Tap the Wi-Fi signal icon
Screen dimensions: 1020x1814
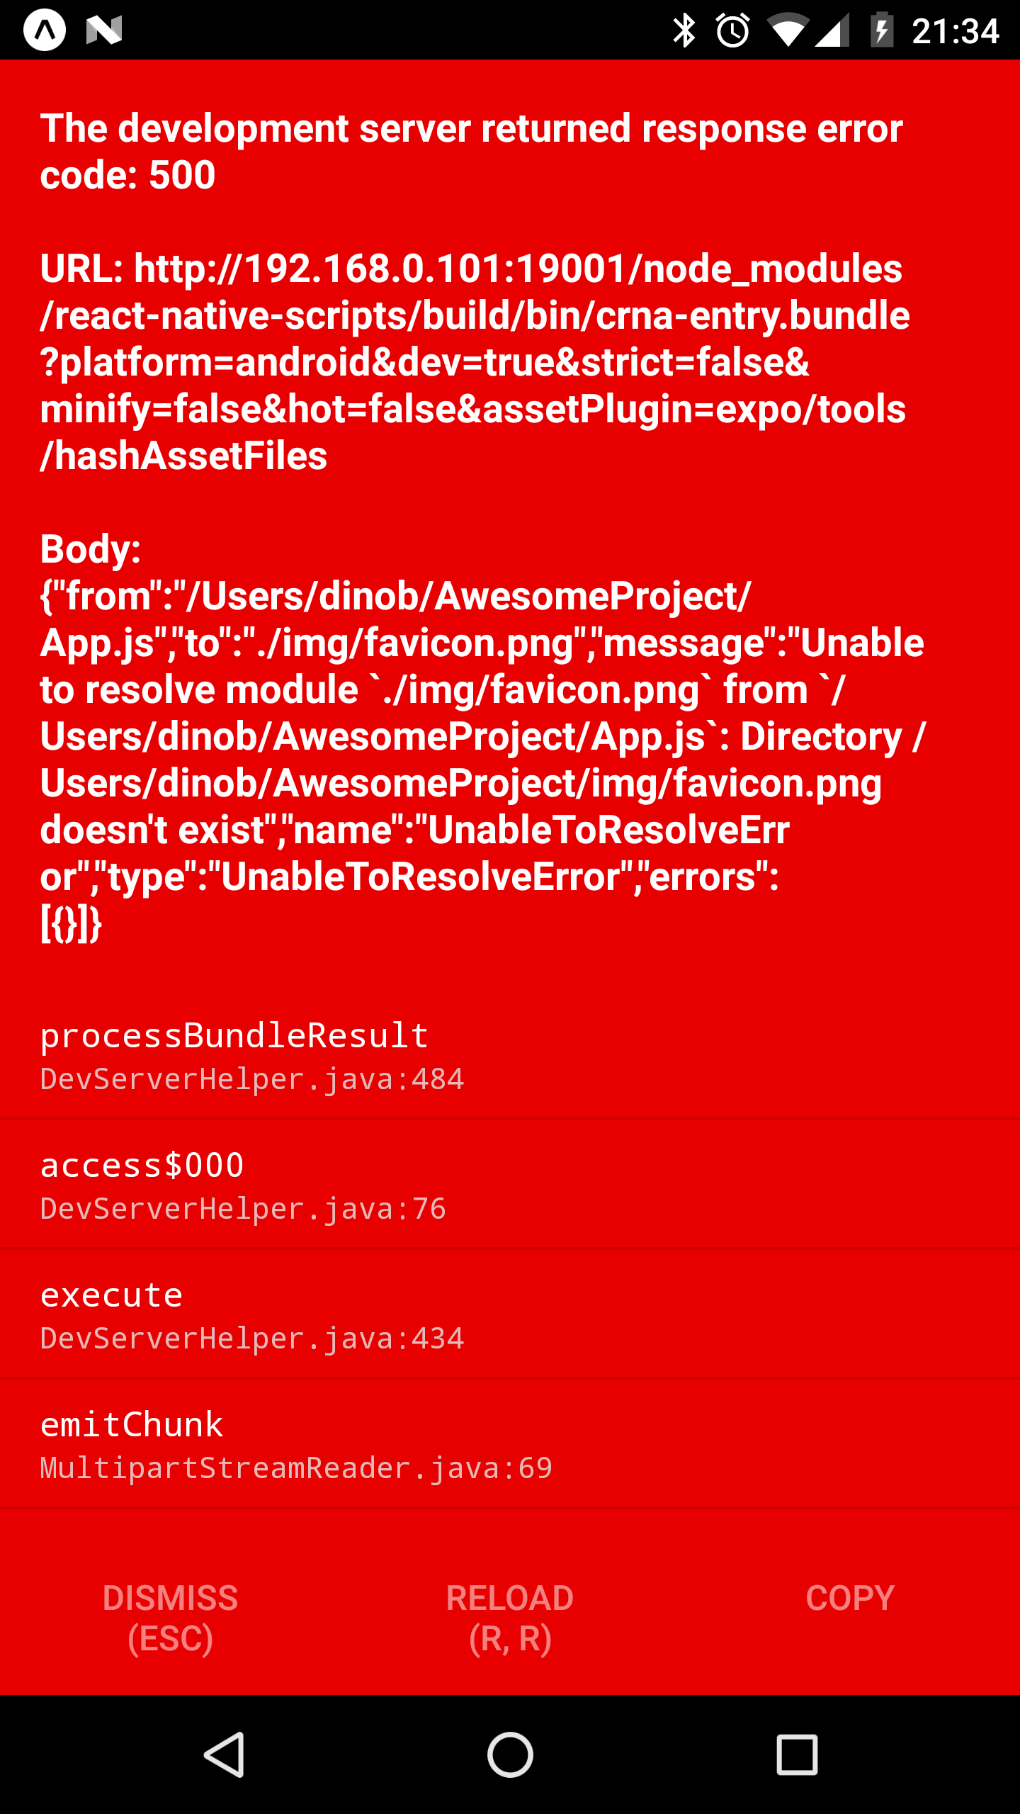pyautogui.click(x=788, y=30)
